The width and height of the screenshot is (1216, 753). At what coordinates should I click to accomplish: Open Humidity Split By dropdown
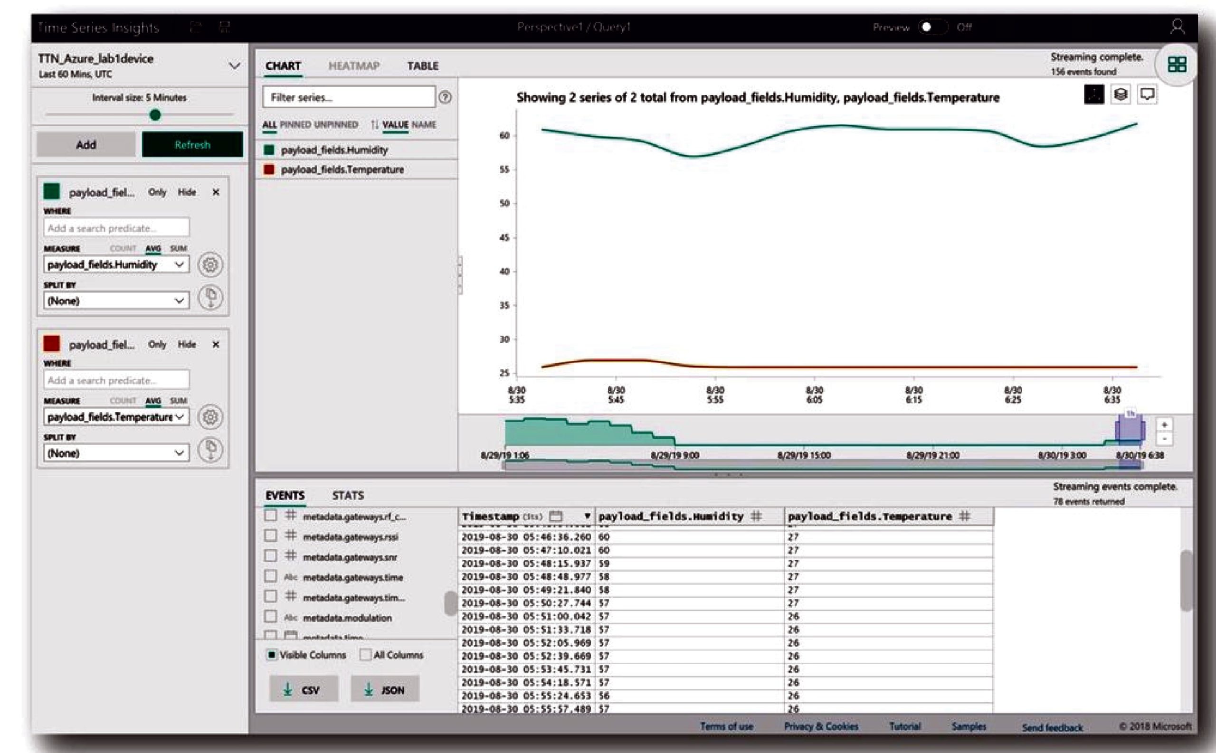(116, 301)
